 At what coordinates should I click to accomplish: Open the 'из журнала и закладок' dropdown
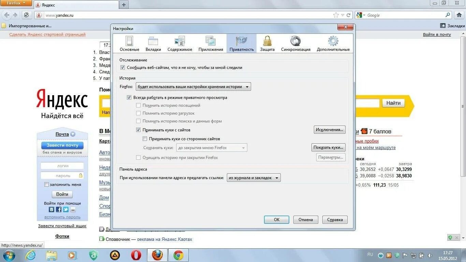coord(253,178)
